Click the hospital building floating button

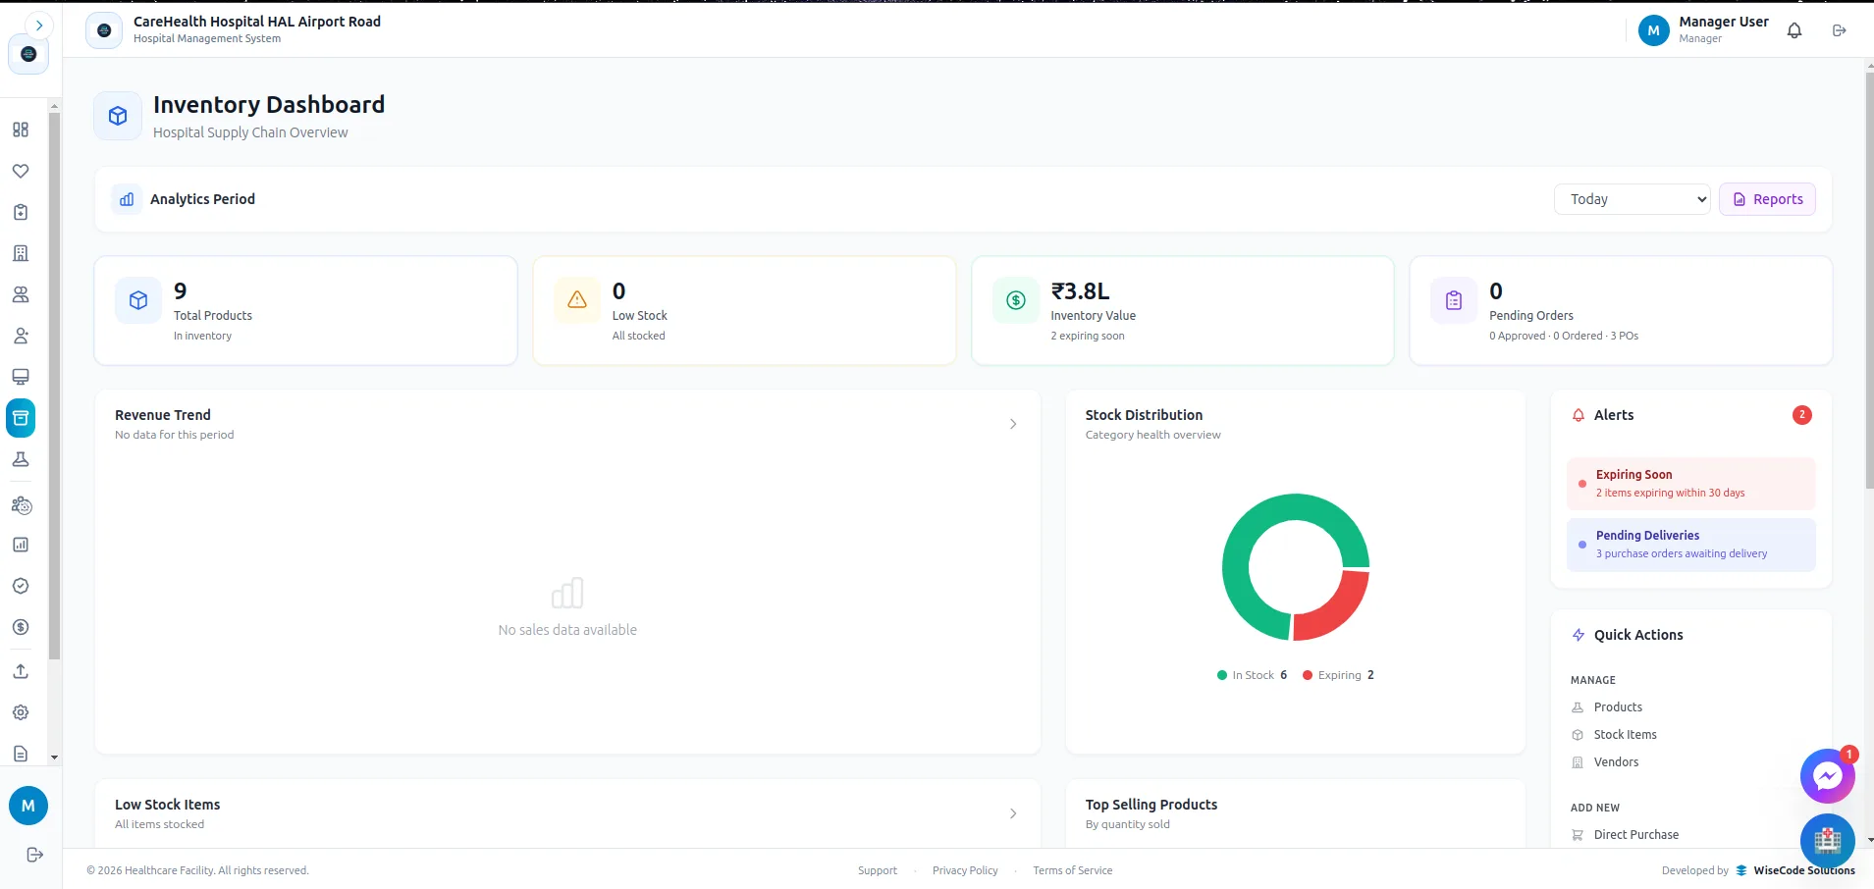tap(1828, 841)
